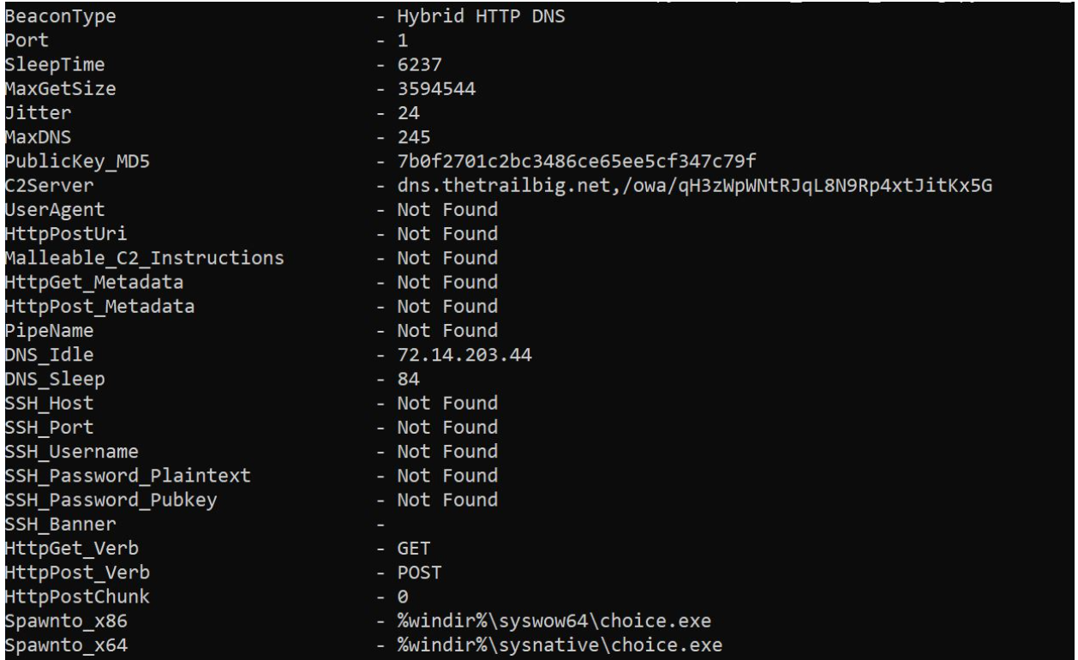1078x660 pixels.
Task: Select the Jitter label
Action: [x=29, y=113]
